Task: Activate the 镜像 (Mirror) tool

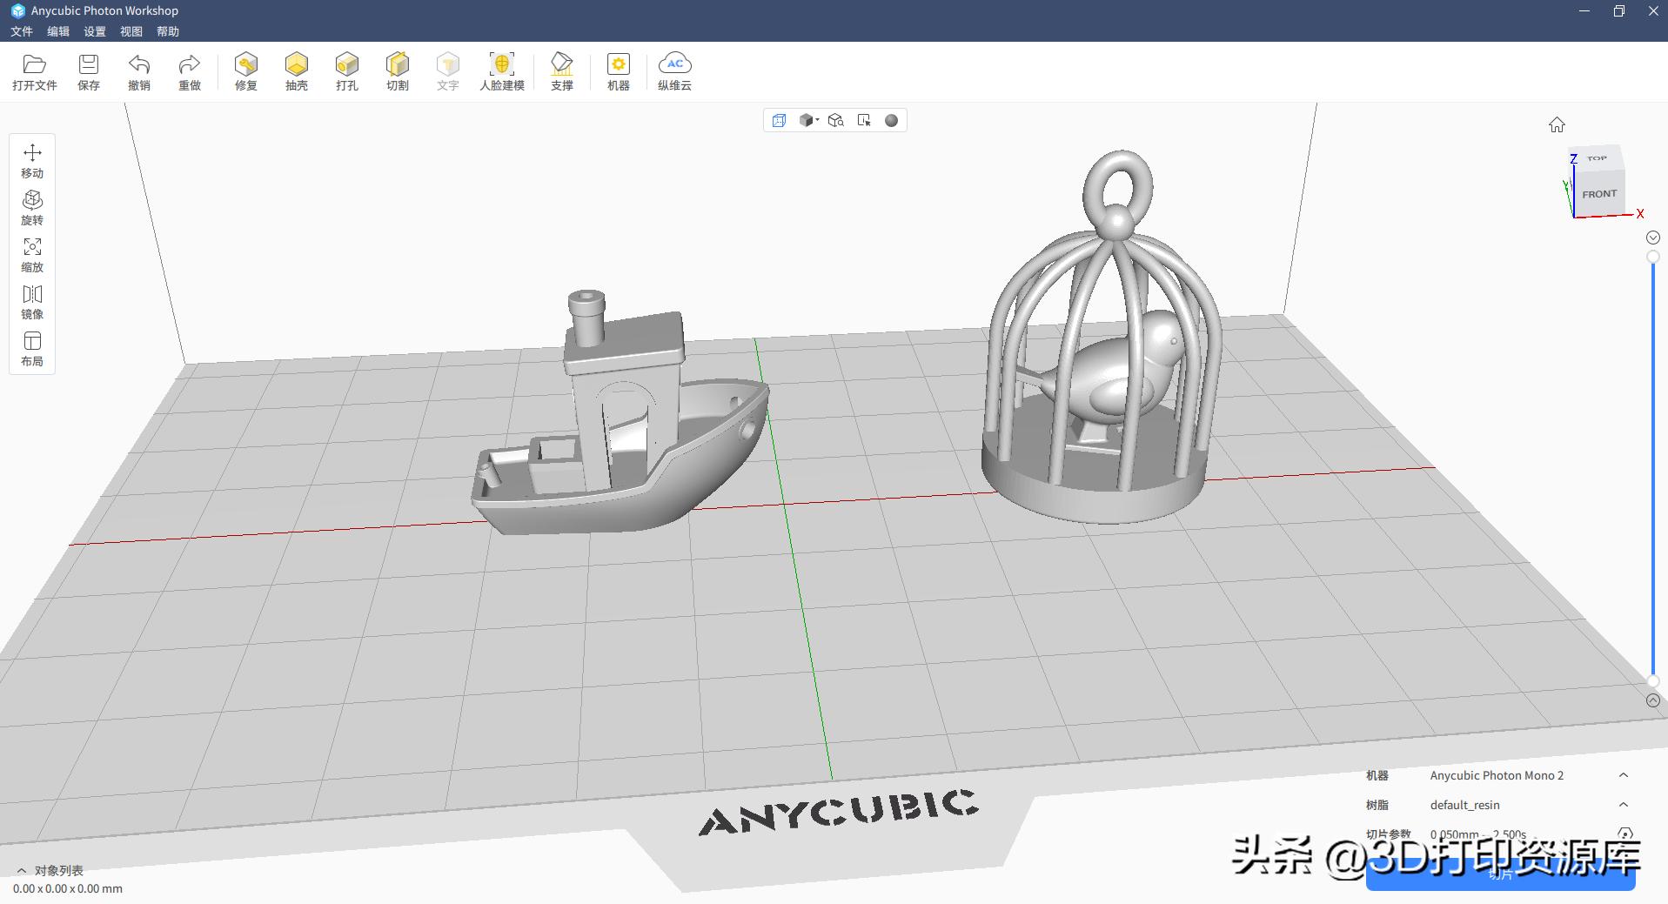Action: (x=32, y=302)
